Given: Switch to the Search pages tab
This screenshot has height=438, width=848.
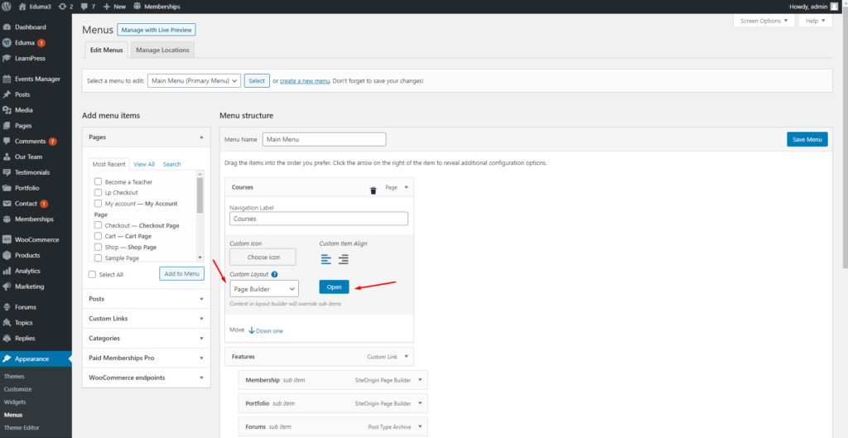Looking at the screenshot, I should click(x=172, y=164).
